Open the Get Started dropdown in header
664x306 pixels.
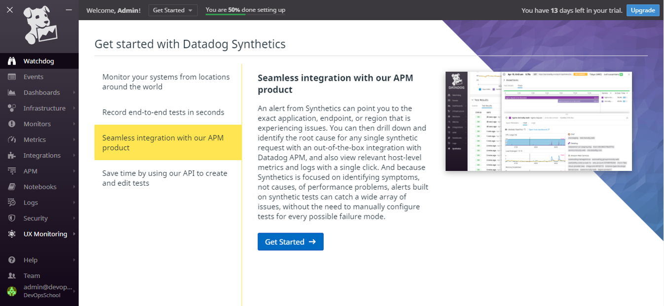(173, 10)
